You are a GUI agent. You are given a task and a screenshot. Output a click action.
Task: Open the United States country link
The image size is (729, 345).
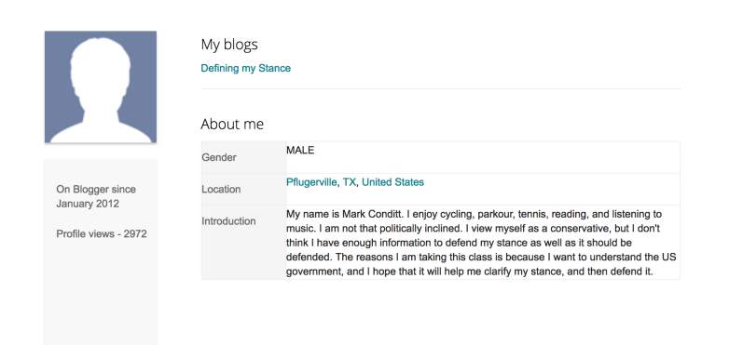[x=392, y=182]
